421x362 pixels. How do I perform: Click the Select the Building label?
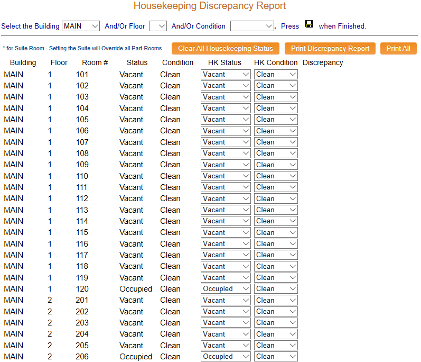pyautogui.click(x=30, y=26)
